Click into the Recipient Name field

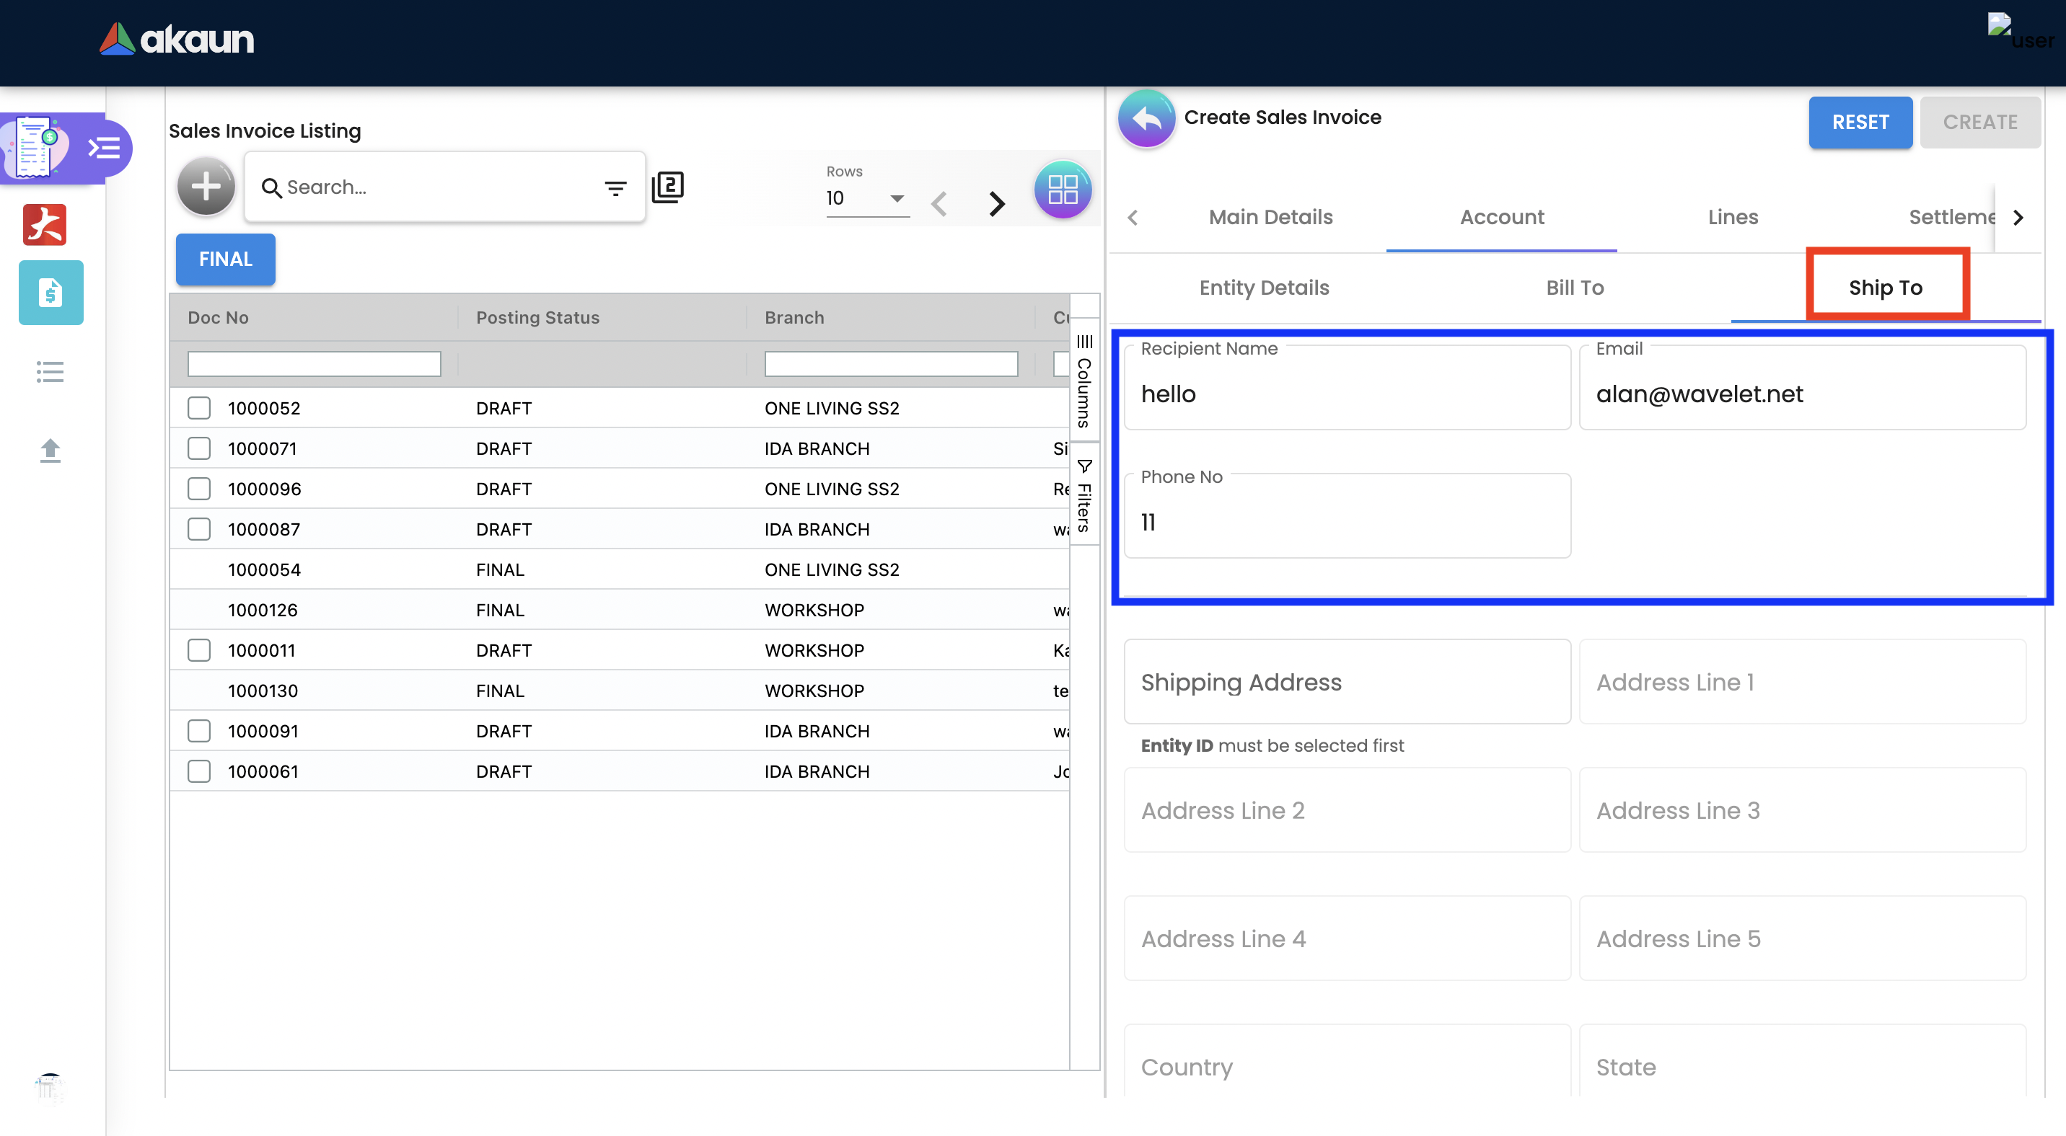point(1347,394)
